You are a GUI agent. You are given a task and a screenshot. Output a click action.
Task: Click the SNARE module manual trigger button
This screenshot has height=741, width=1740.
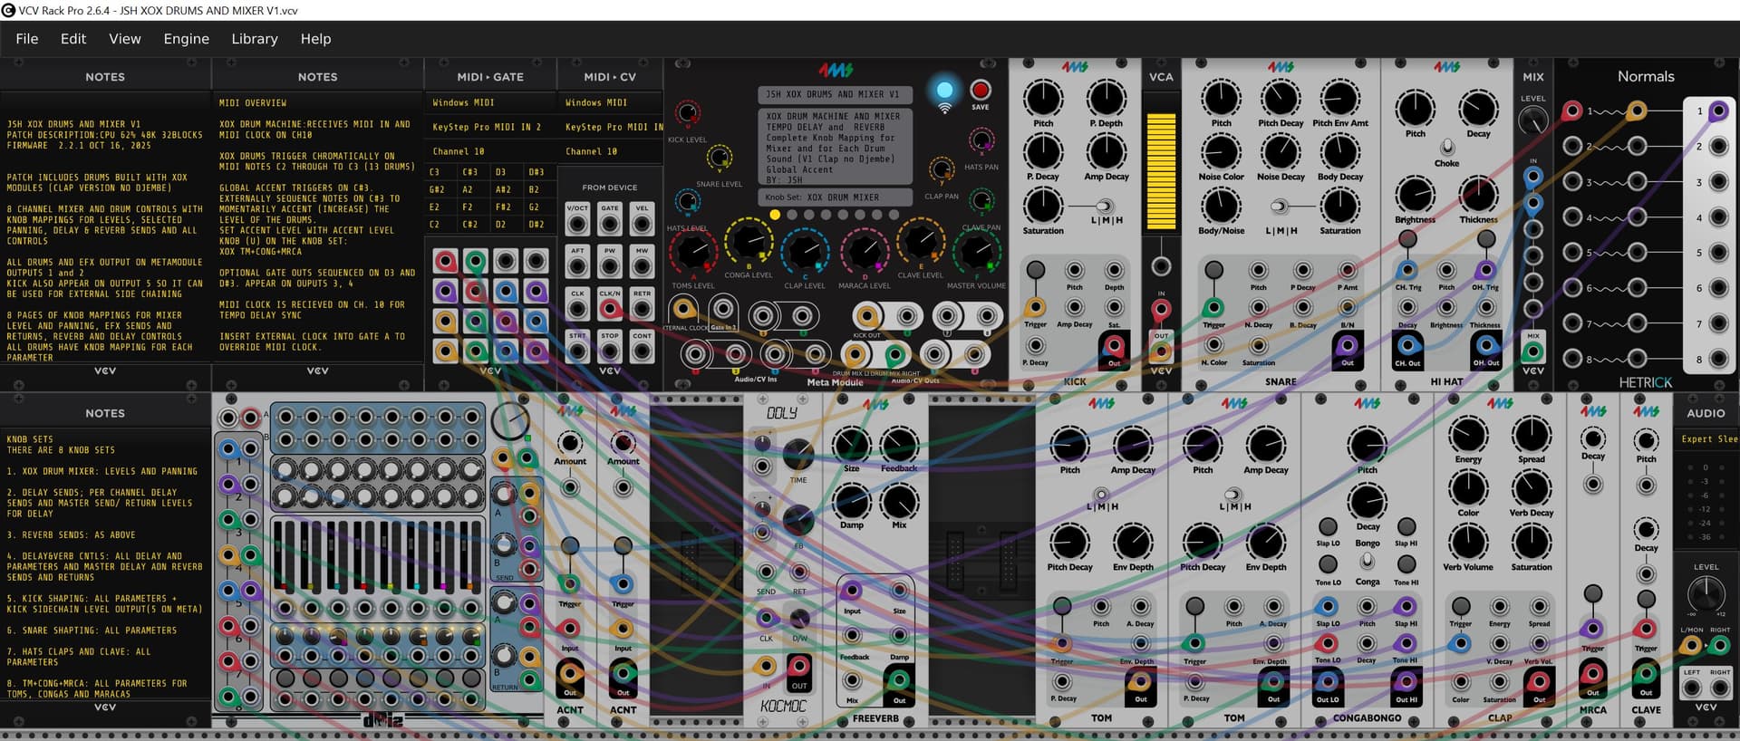1213,269
